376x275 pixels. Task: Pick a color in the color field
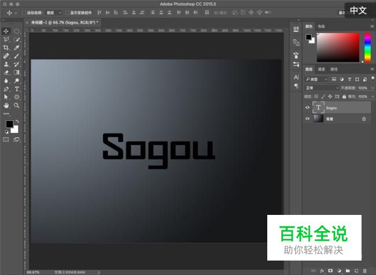click(x=338, y=47)
